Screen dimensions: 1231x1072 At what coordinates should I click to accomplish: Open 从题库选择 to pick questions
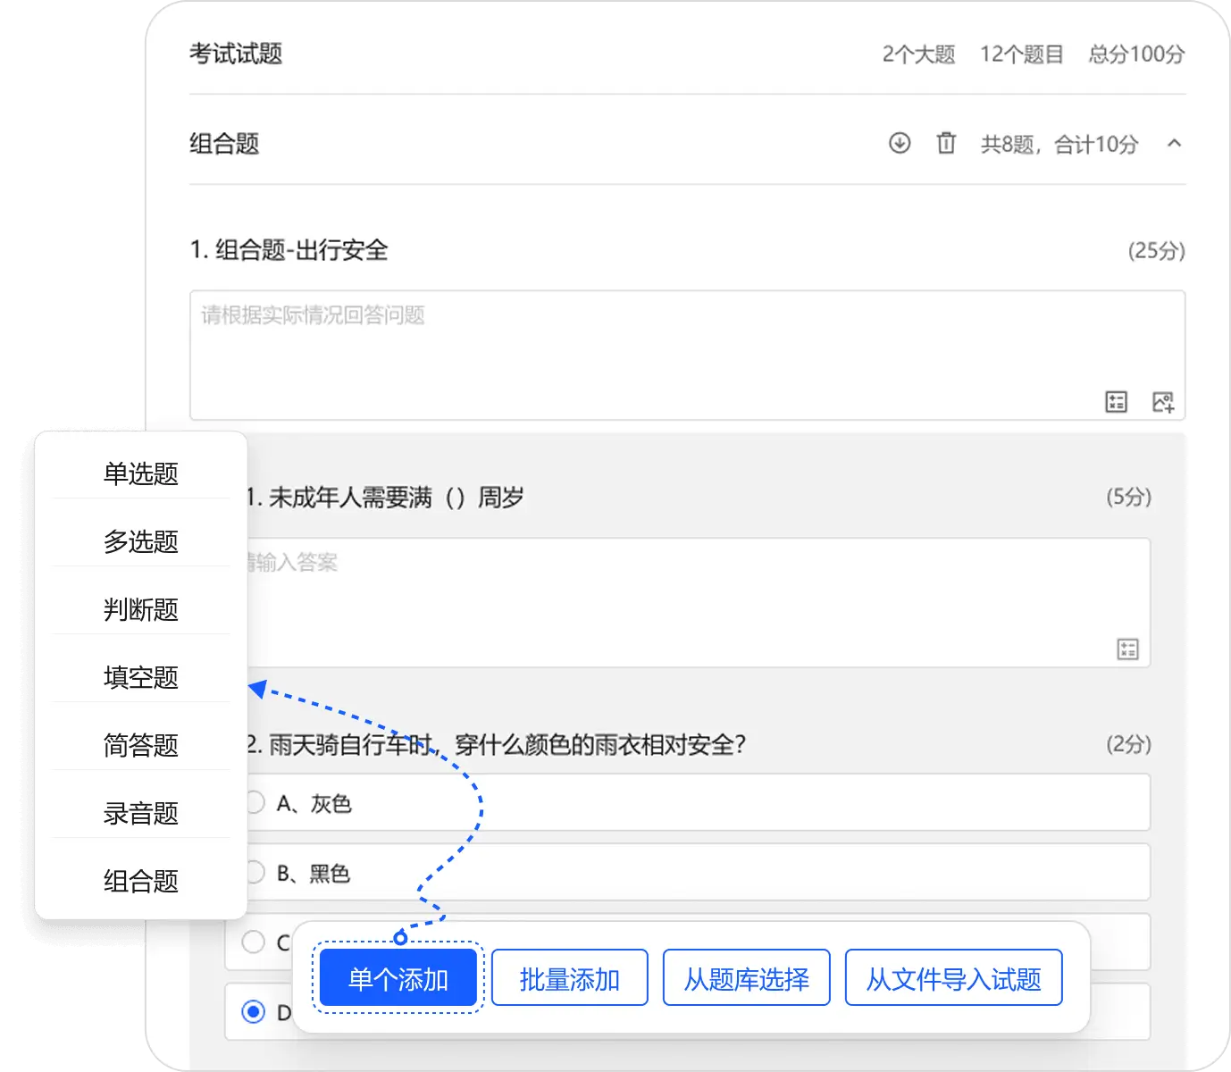tap(747, 978)
